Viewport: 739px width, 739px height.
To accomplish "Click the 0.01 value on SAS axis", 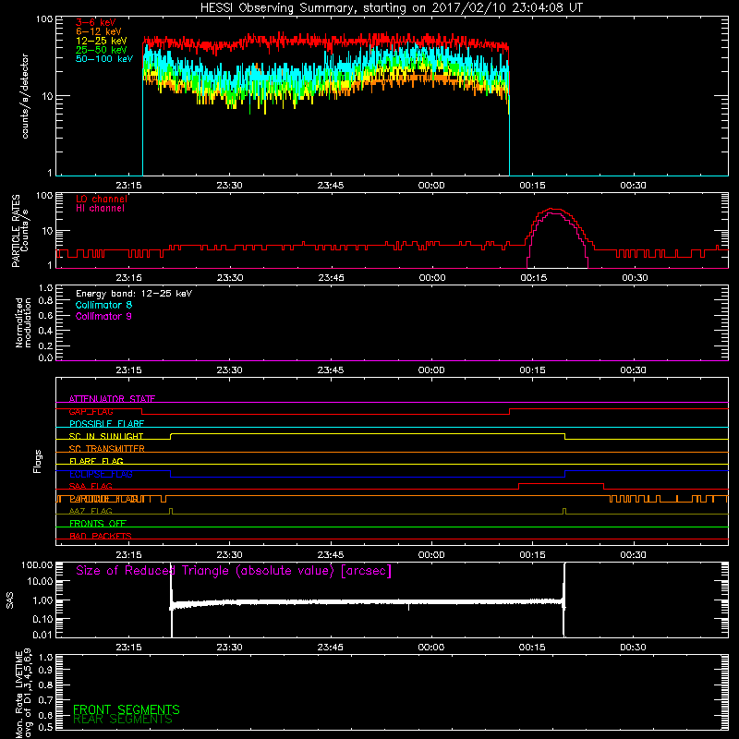I will coord(42,635).
